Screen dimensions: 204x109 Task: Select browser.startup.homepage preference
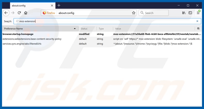[18, 34]
